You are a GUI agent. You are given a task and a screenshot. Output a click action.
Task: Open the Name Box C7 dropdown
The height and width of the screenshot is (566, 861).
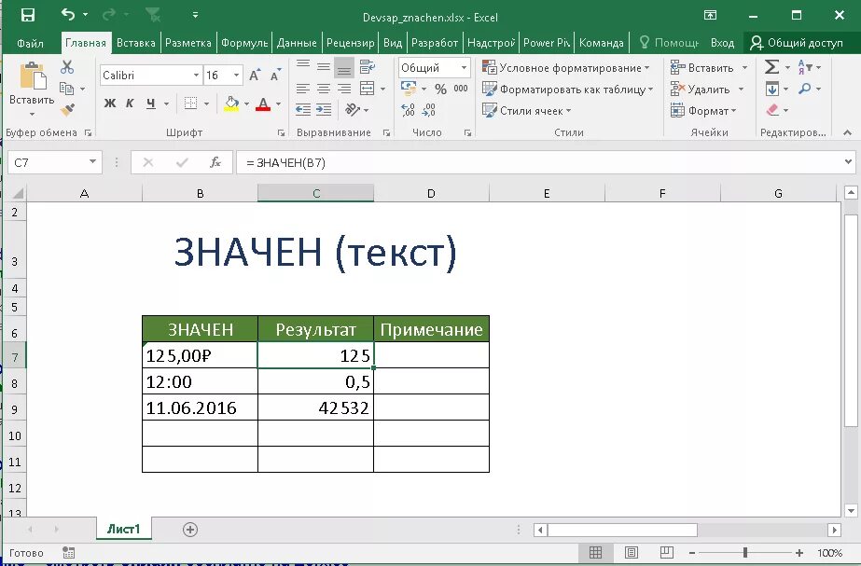point(92,162)
